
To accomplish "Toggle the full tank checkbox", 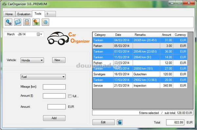I will pos(70,96).
